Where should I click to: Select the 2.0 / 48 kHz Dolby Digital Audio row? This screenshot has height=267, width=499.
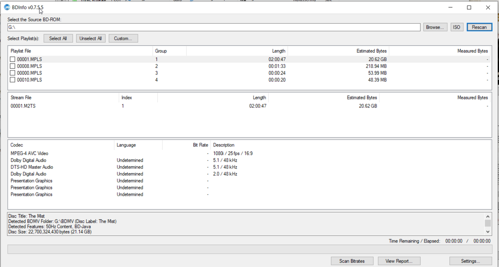pos(249,174)
